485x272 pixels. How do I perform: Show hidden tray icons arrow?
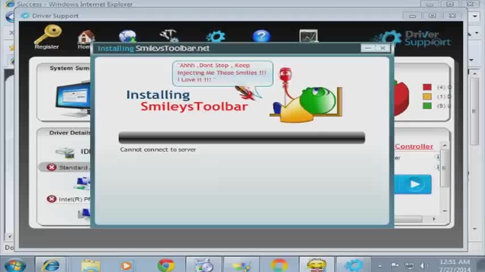[x=380, y=266]
